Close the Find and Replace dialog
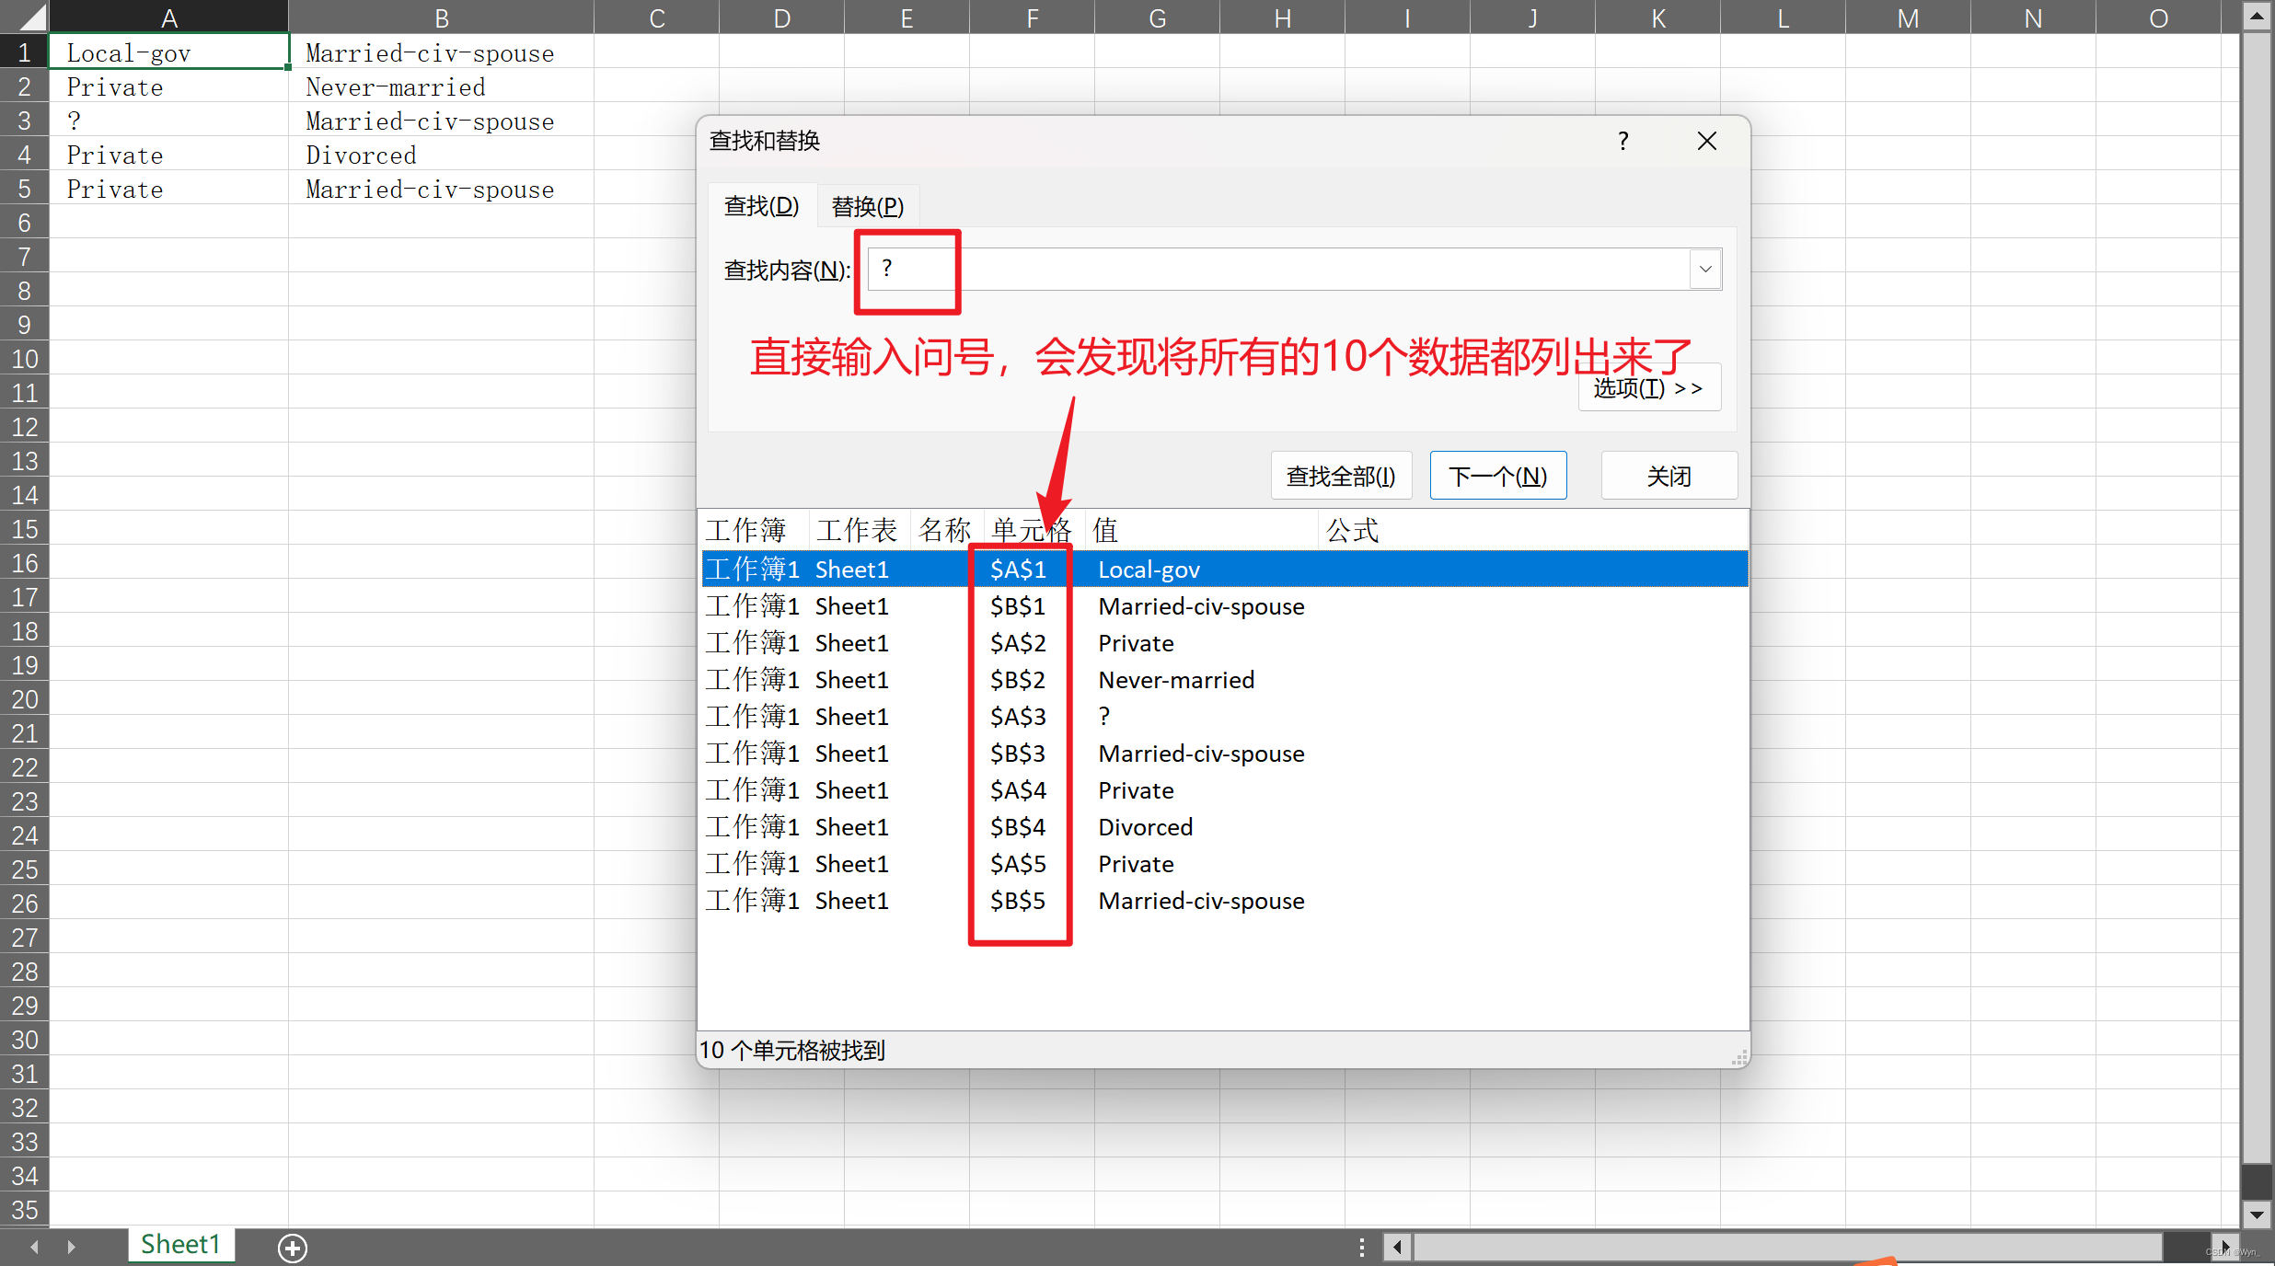 1707,141
